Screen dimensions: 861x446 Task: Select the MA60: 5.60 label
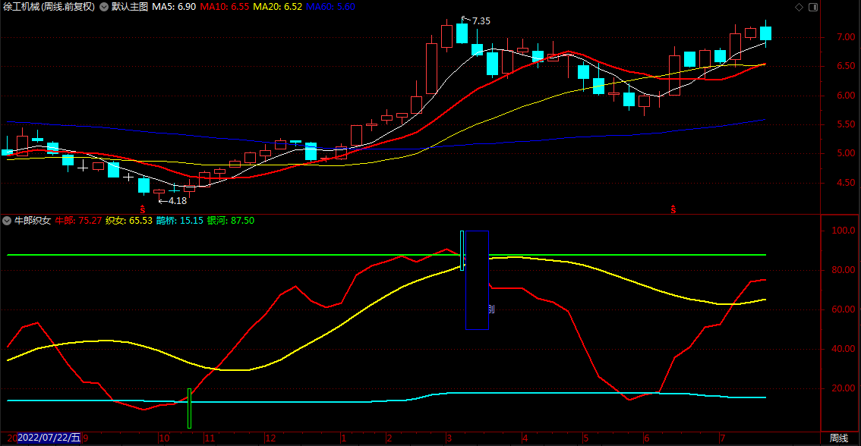coord(330,7)
